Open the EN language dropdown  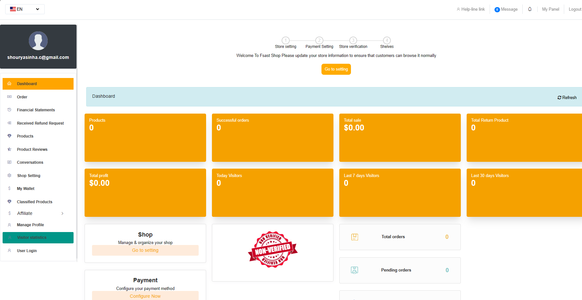[x=25, y=9]
